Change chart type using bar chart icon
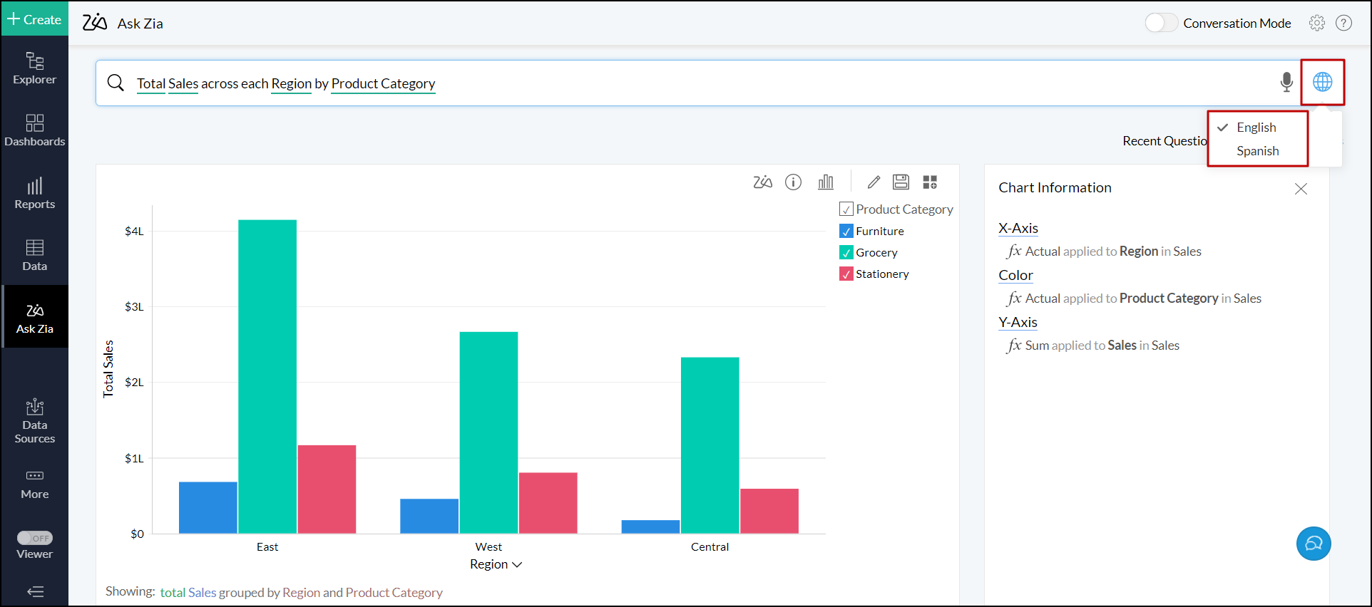1372x607 pixels. pyautogui.click(x=826, y=182)
